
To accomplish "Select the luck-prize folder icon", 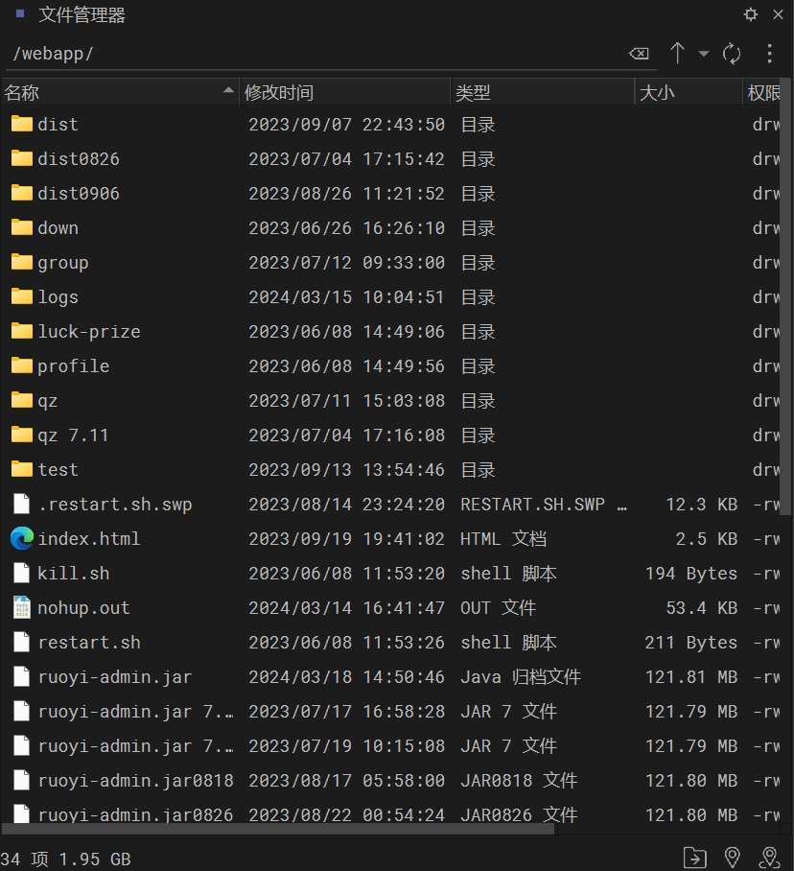I will click(x=22, y=331).
